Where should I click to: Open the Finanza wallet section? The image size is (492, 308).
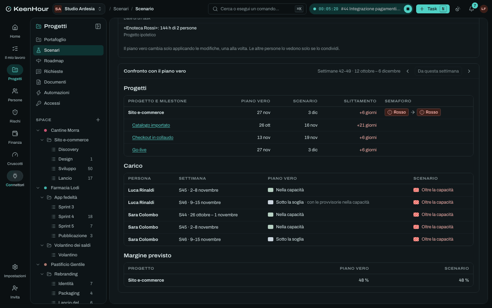[x=15, y=137]
